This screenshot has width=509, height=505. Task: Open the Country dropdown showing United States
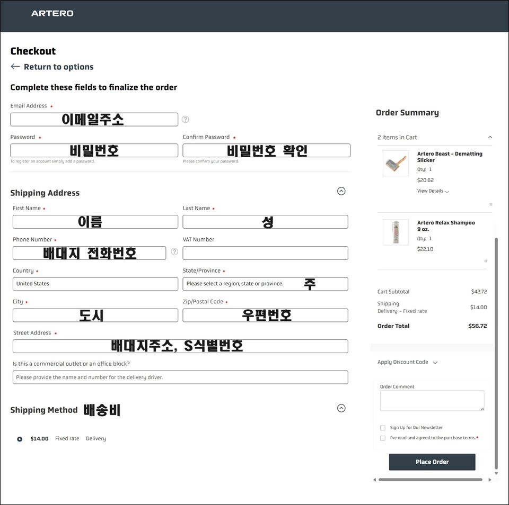[x=95, y=284]
